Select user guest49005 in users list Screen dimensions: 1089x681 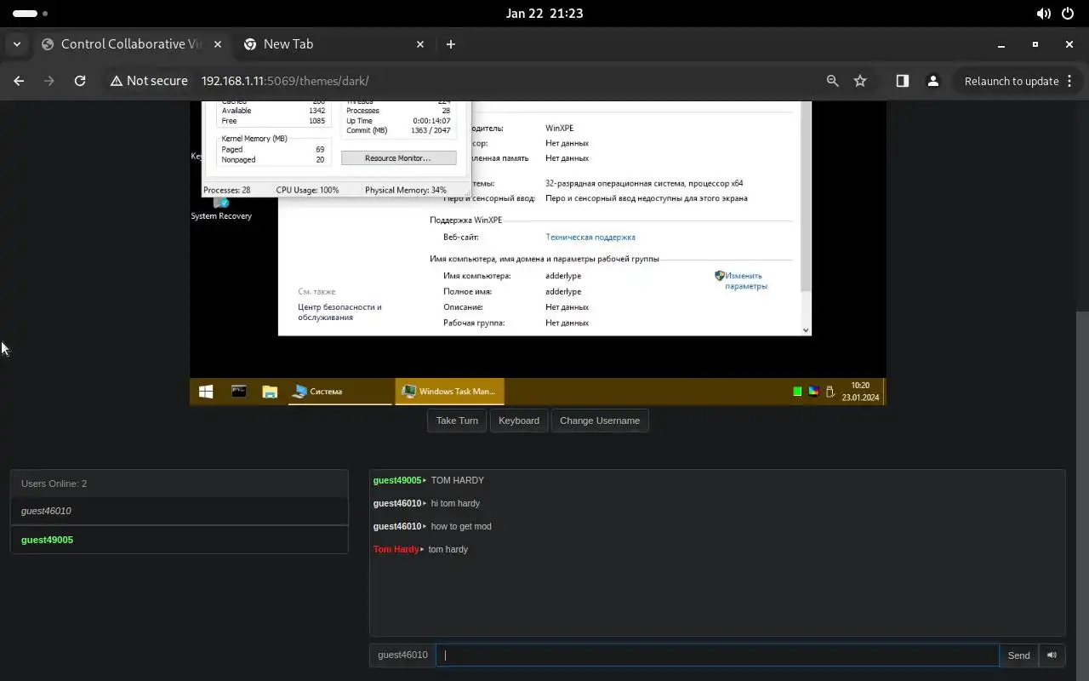pyautogui.click(x=179, y=540)
